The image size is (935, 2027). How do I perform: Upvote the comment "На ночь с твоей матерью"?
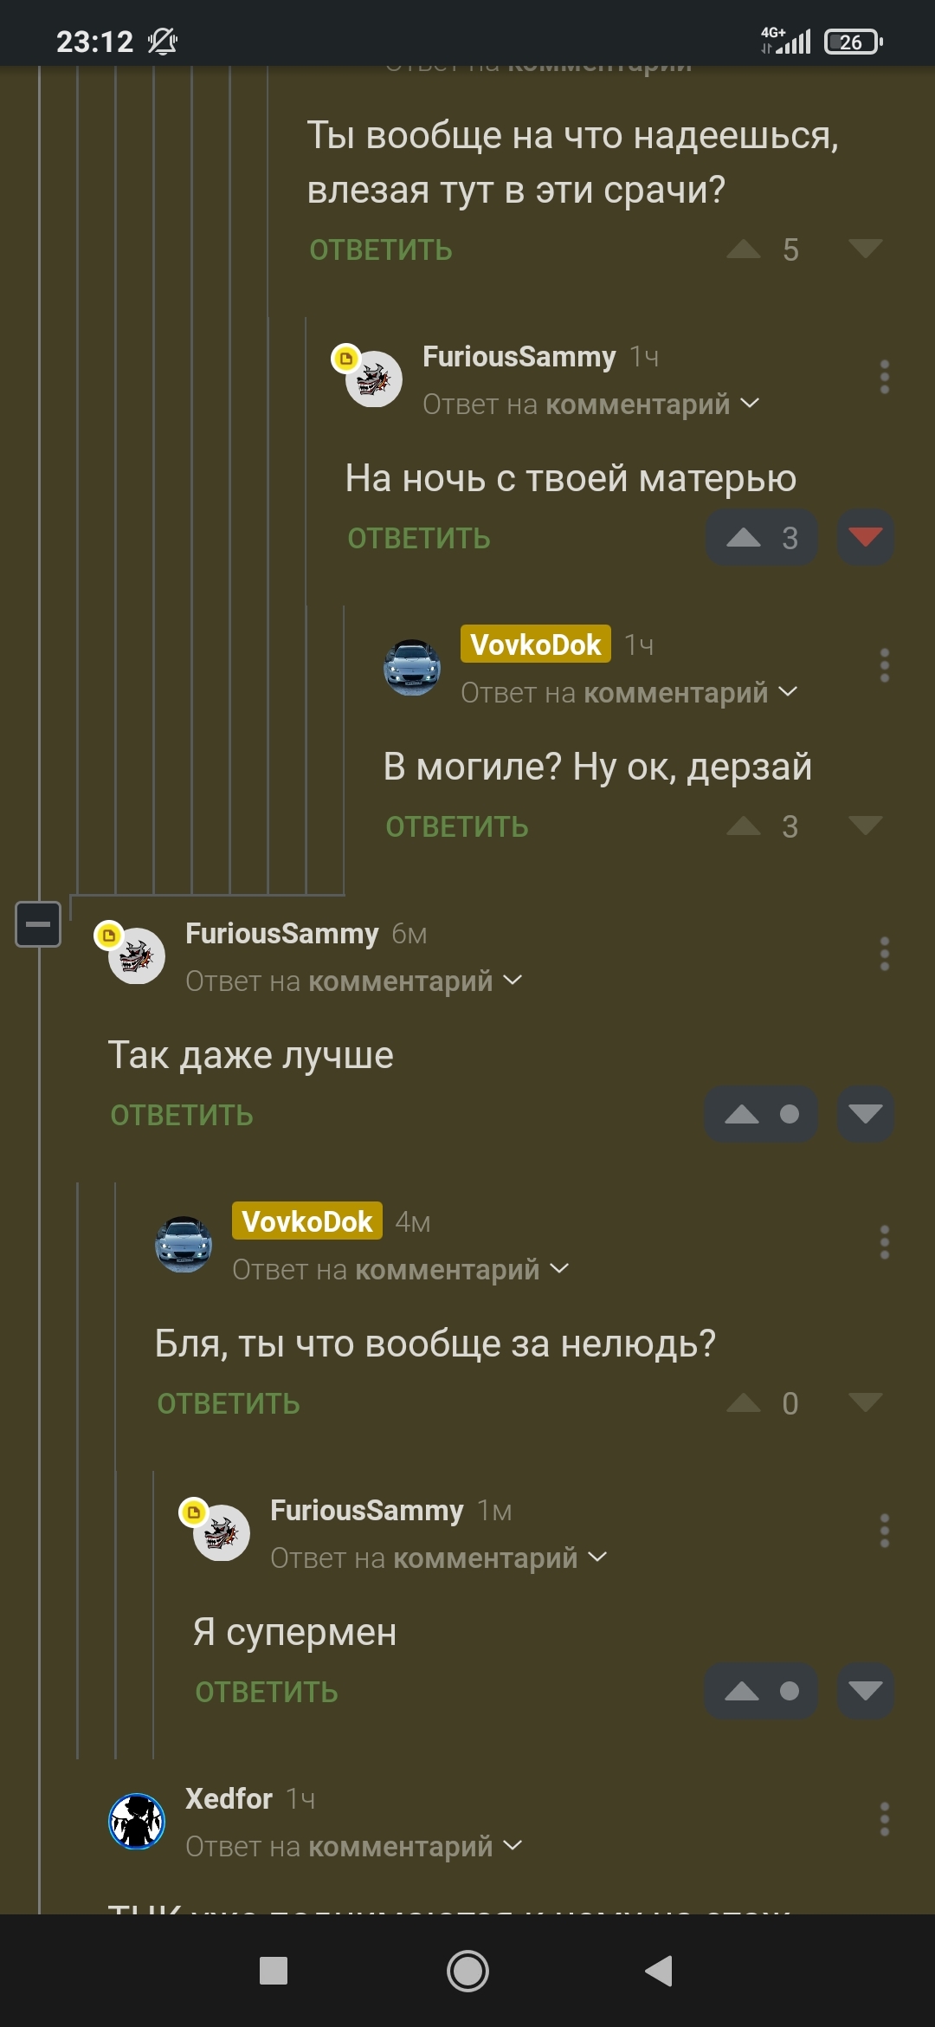pos(761,538)
